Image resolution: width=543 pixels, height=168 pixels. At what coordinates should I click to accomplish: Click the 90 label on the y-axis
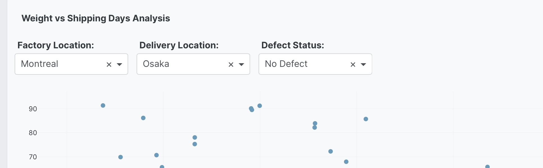click(33, 109)
